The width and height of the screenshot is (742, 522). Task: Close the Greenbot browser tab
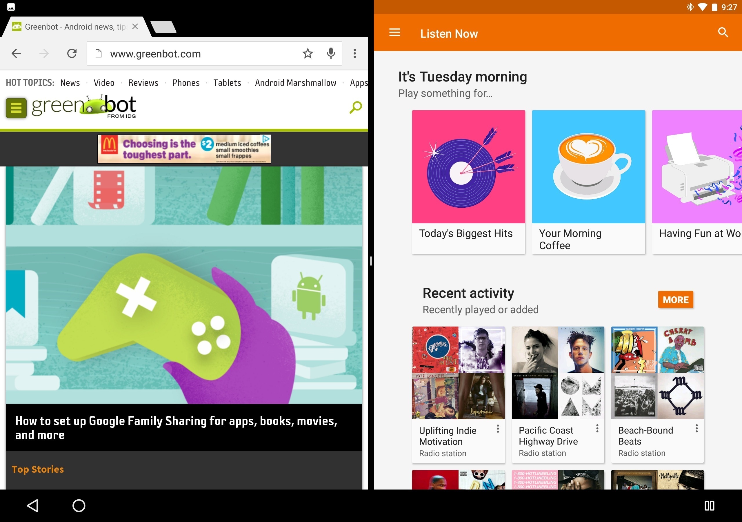[x=135, y=26]
